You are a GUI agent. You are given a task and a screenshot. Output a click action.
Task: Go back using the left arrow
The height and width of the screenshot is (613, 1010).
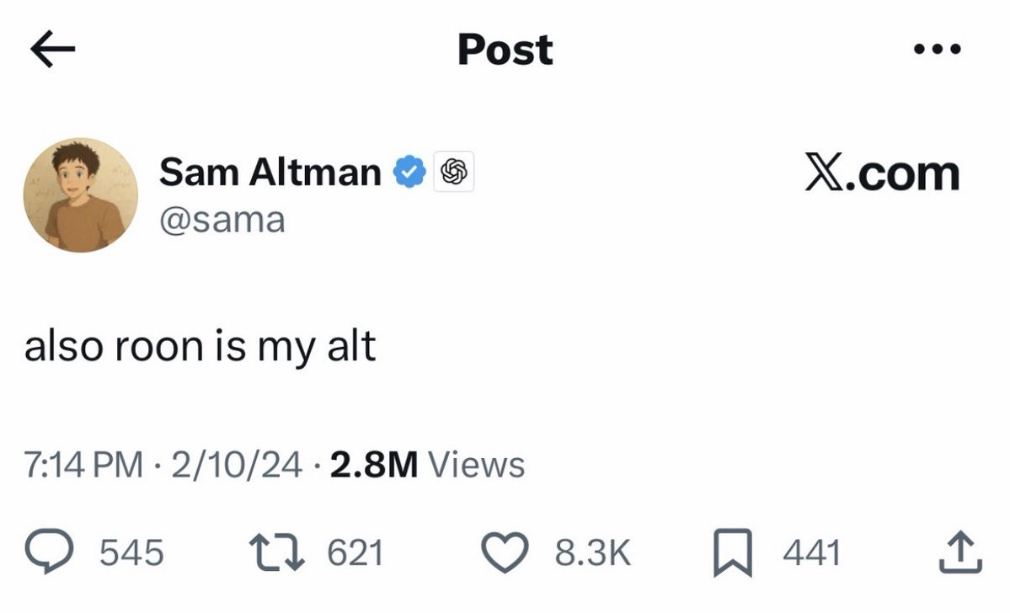tap(52, 51)
